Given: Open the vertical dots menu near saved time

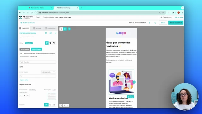Looking at the screenshot, I should coord(149,23).
